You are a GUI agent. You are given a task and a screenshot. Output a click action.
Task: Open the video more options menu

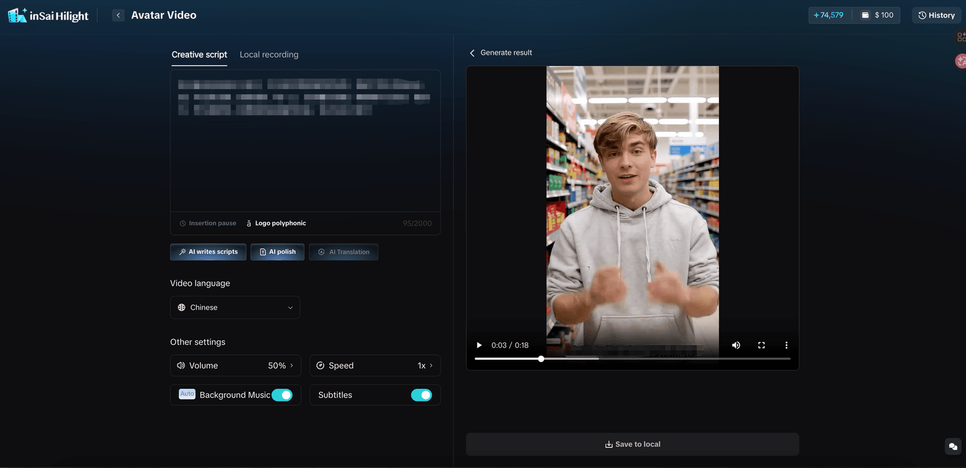point(786,345)
